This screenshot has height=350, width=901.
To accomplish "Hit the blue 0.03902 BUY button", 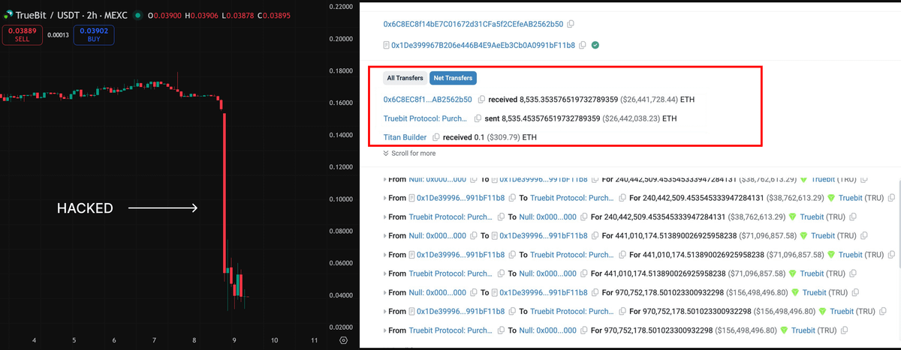I will point(94,34).
